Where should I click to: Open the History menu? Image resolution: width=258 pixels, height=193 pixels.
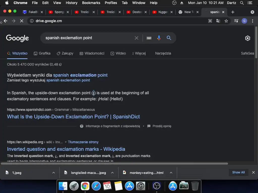coord(72,3)
